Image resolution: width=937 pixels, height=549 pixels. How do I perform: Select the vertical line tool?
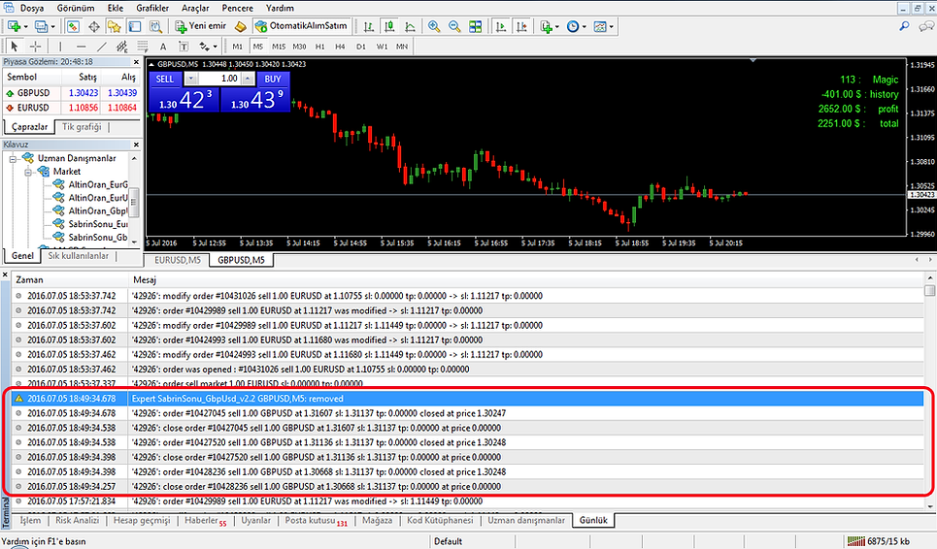(60, 46)
